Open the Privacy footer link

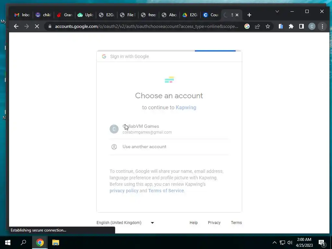point(214,222)
